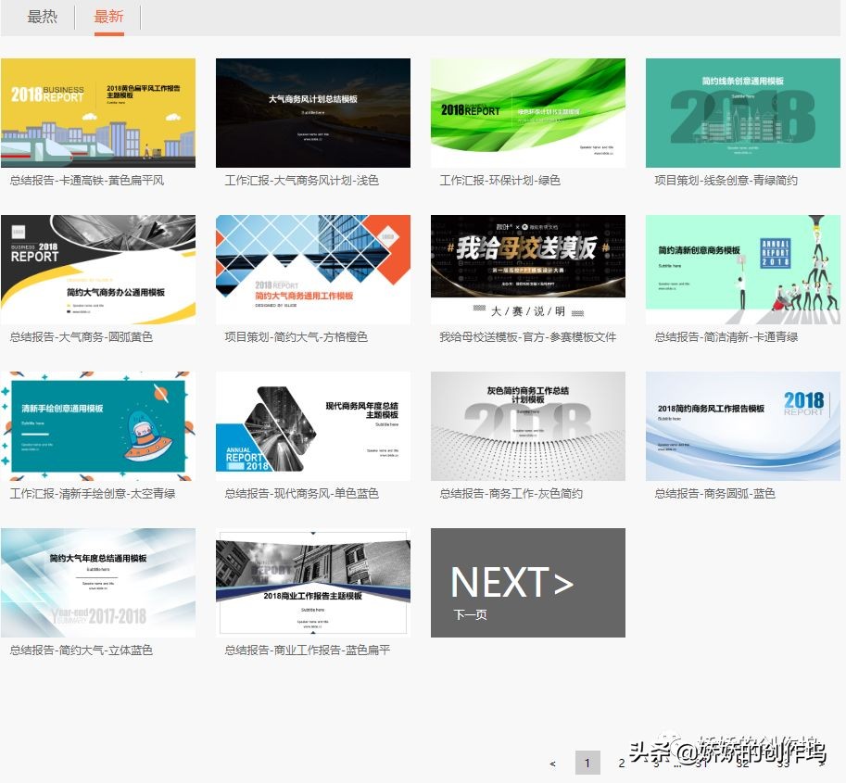
Task: Go to page 2 in pagination
Action: pyautogui.click(x=621, y=763)
